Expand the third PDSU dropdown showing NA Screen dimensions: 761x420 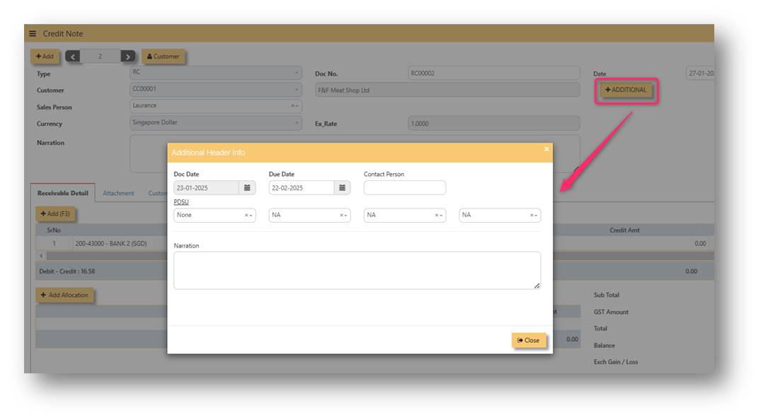point(441,216)
